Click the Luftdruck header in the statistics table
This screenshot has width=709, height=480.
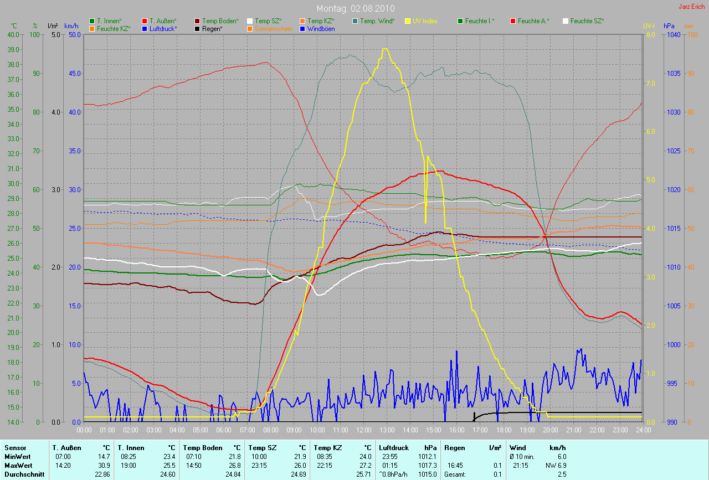393,447
